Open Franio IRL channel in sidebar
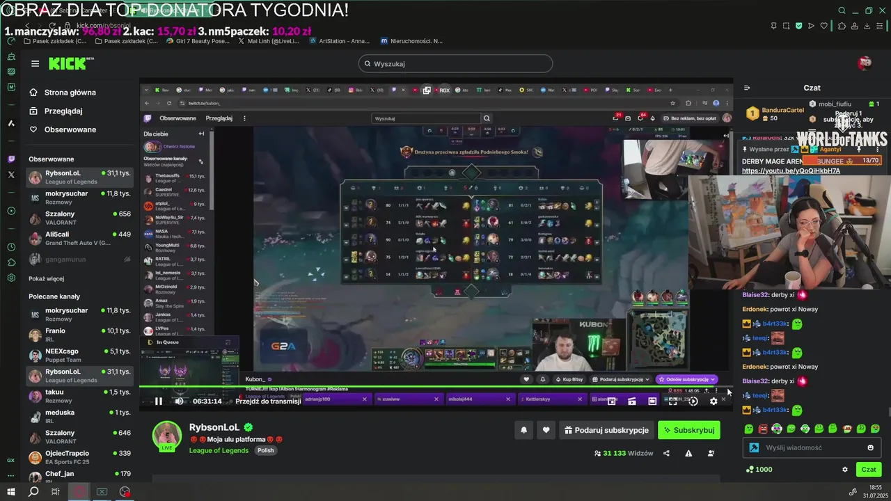Viewport: 891px width, 501px height. 79,335
